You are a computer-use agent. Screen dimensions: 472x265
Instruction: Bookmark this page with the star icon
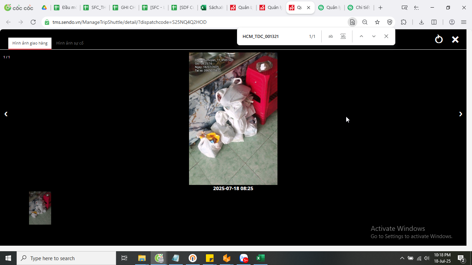pos(377,22)
